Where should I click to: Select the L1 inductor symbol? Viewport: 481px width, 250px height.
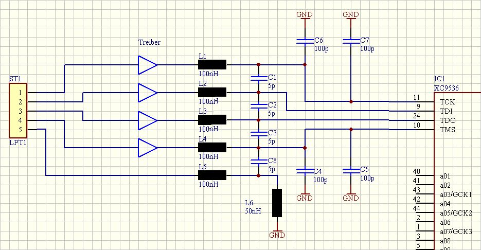[212, 65]
